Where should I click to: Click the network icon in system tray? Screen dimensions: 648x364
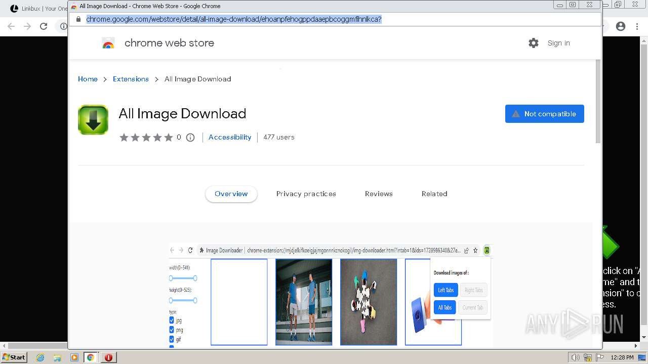click(x=588, y=357)
